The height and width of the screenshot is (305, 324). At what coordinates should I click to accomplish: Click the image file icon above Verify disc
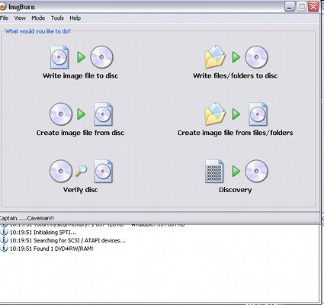[103, 171]
